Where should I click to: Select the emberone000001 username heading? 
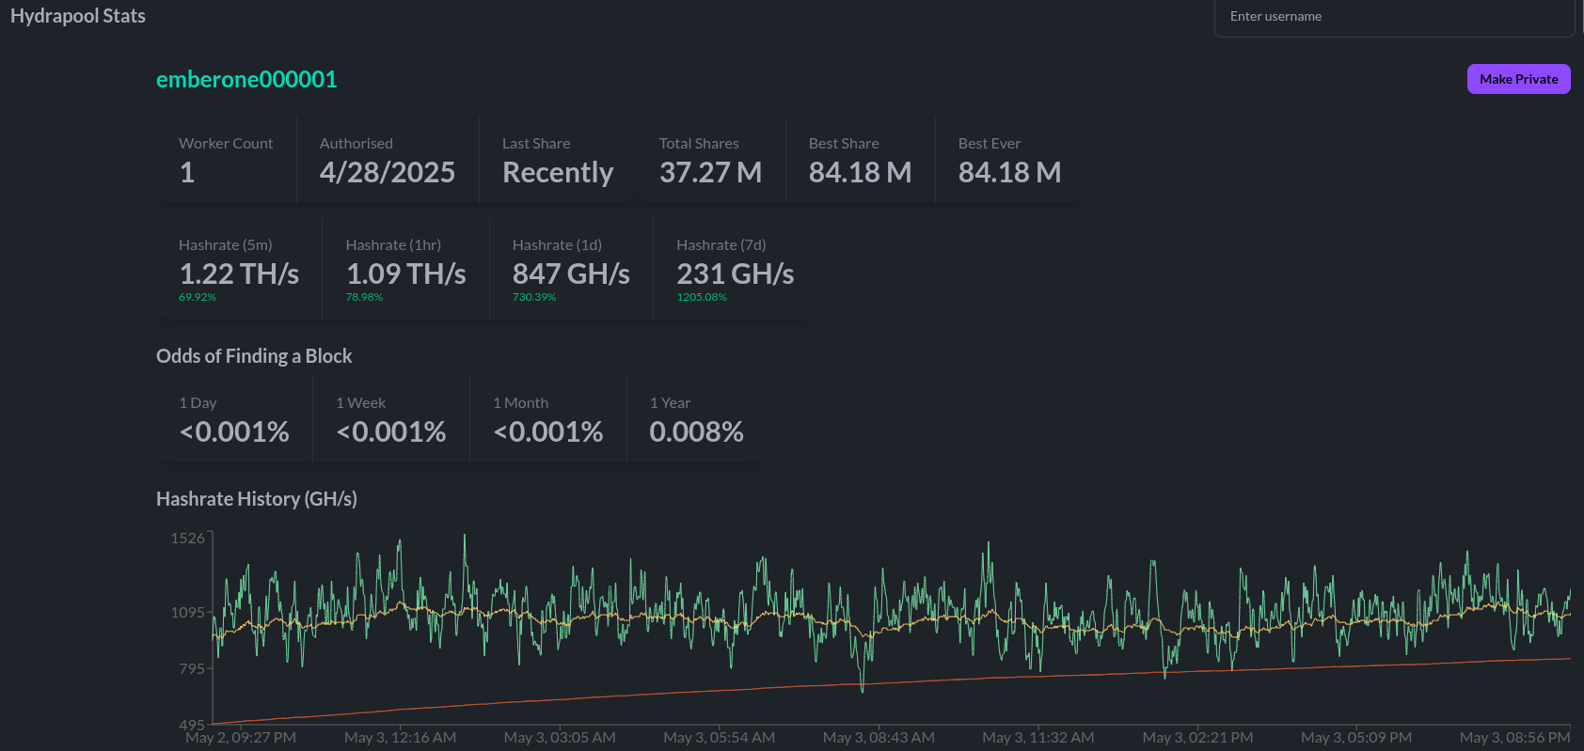click(x=246, y=80)
